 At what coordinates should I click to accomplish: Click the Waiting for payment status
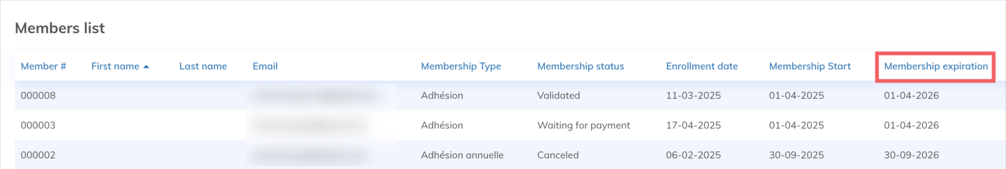click(583, 125)
